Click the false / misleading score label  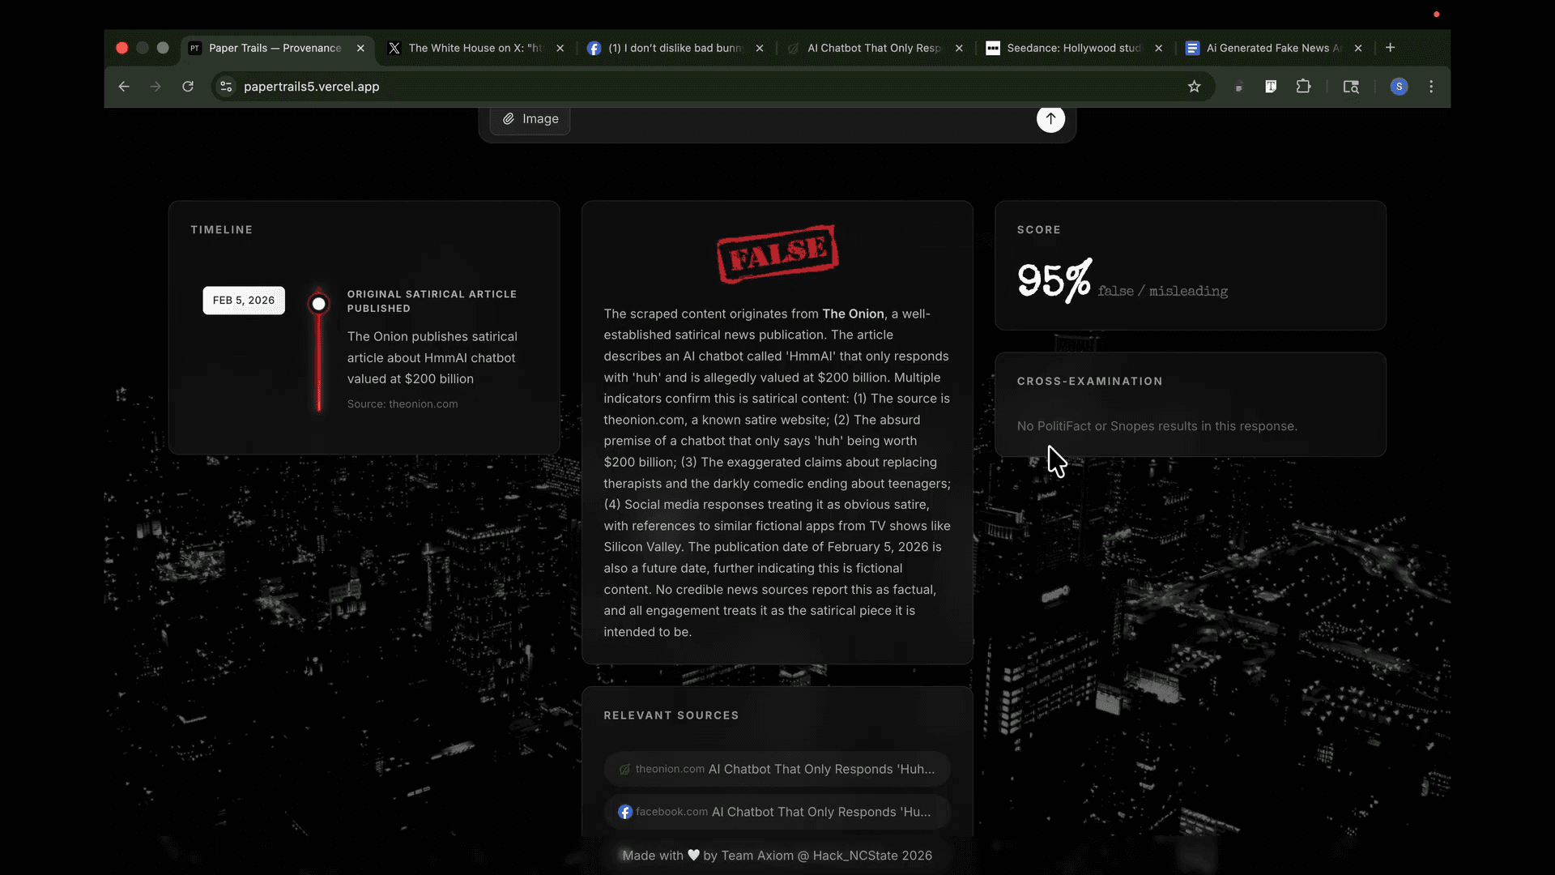pos(1162,291)
